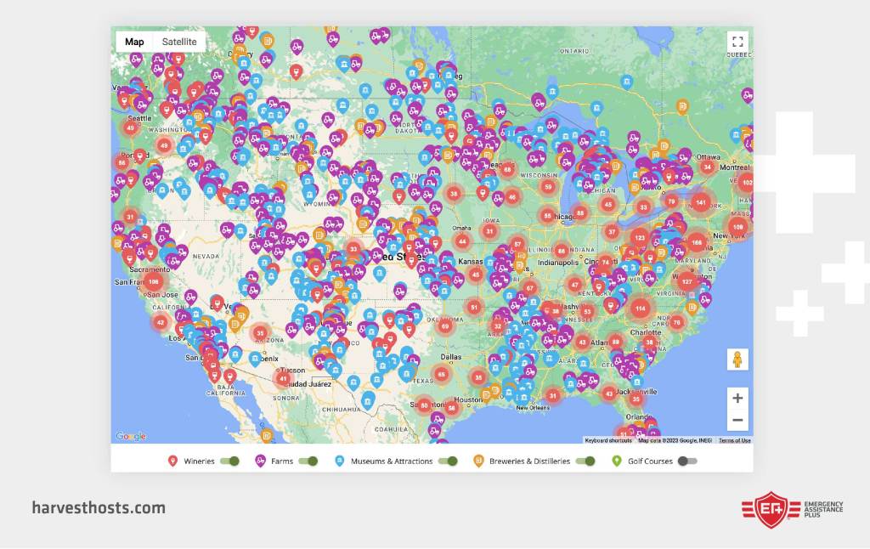
Task: Click the 41 cluster marker near Tucson
Action: tap(284, 378)
